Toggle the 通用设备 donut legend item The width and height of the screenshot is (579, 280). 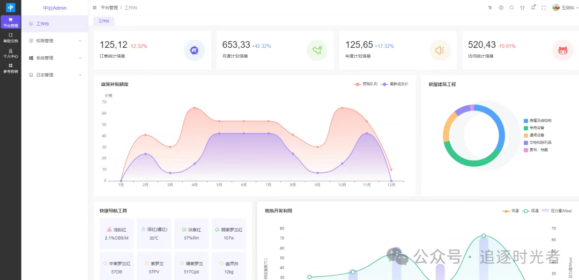[534, 135]
